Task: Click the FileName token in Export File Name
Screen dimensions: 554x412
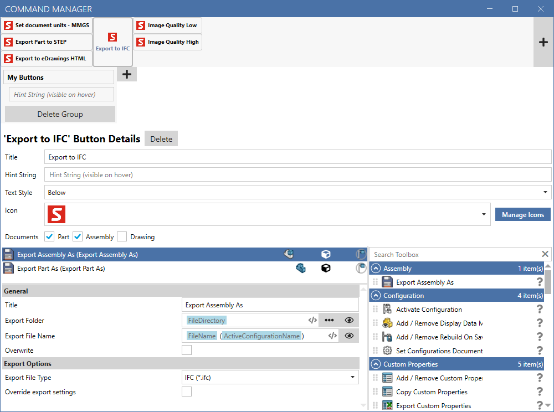Action: tap(202, 336)
